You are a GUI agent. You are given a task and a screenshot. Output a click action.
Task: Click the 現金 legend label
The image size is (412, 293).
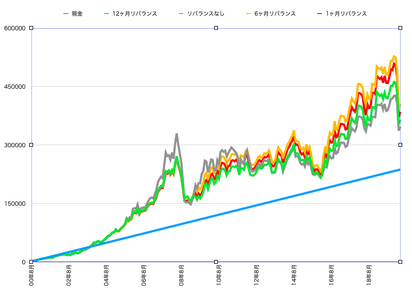pyautogui.click(x=77, y=14)
